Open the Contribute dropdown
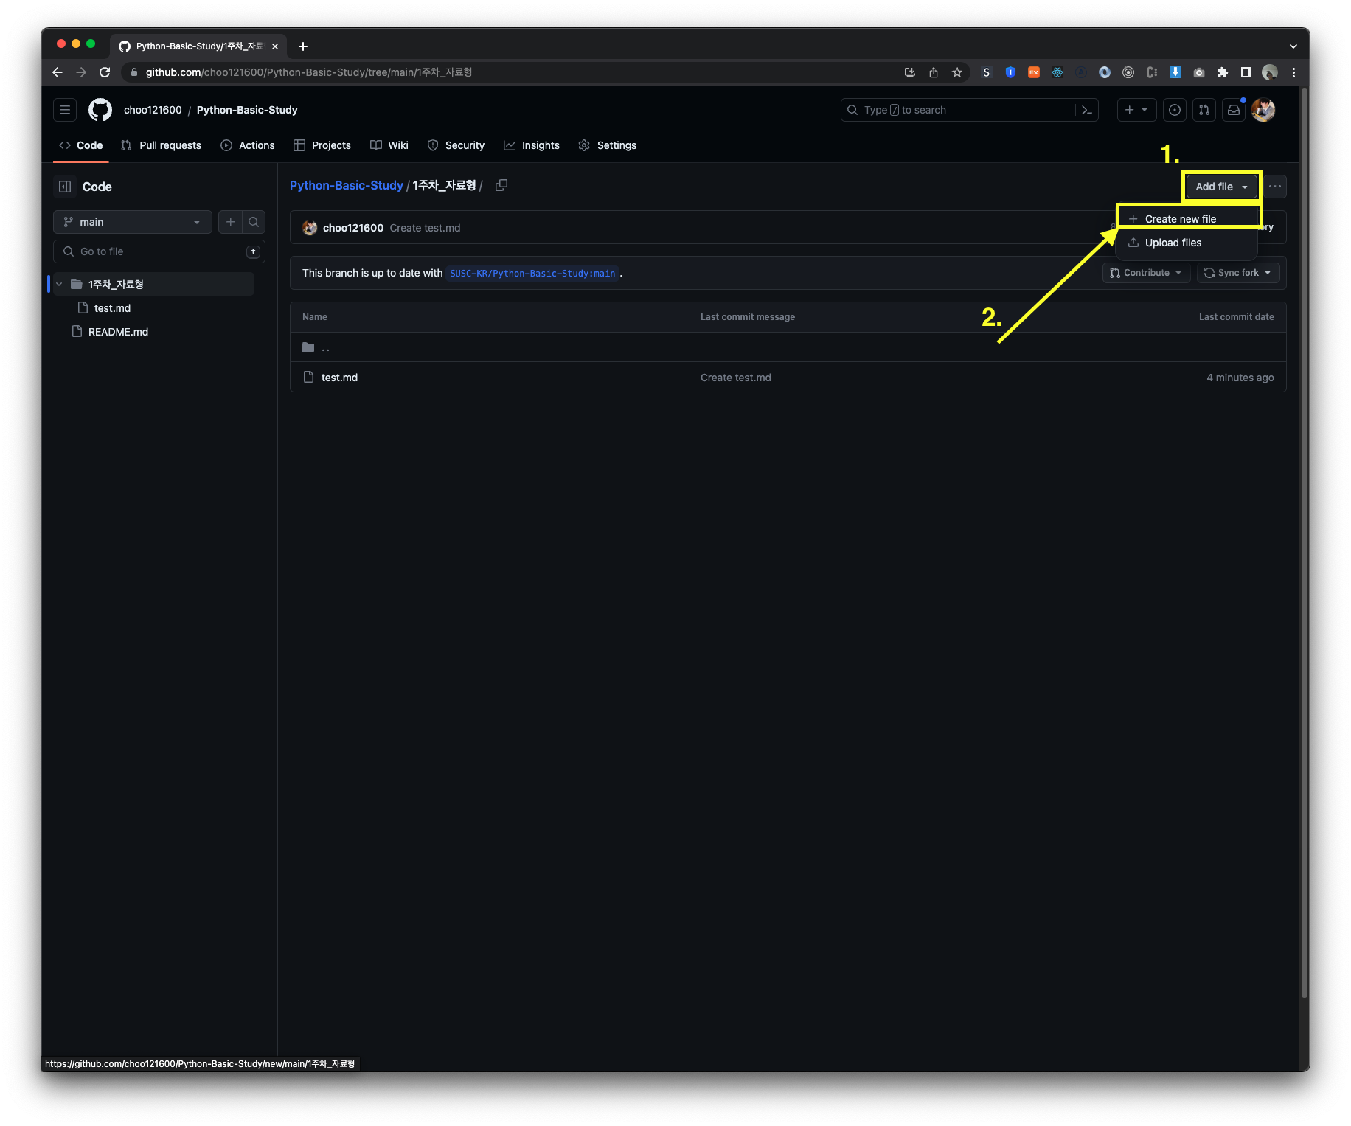This screenshot has width=1351, height=1126. pyautogui.click(x=1145, y=273)
